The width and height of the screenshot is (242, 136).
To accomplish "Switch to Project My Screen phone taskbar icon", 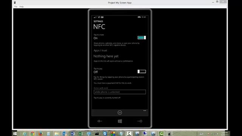I will (x=169, y=133).
